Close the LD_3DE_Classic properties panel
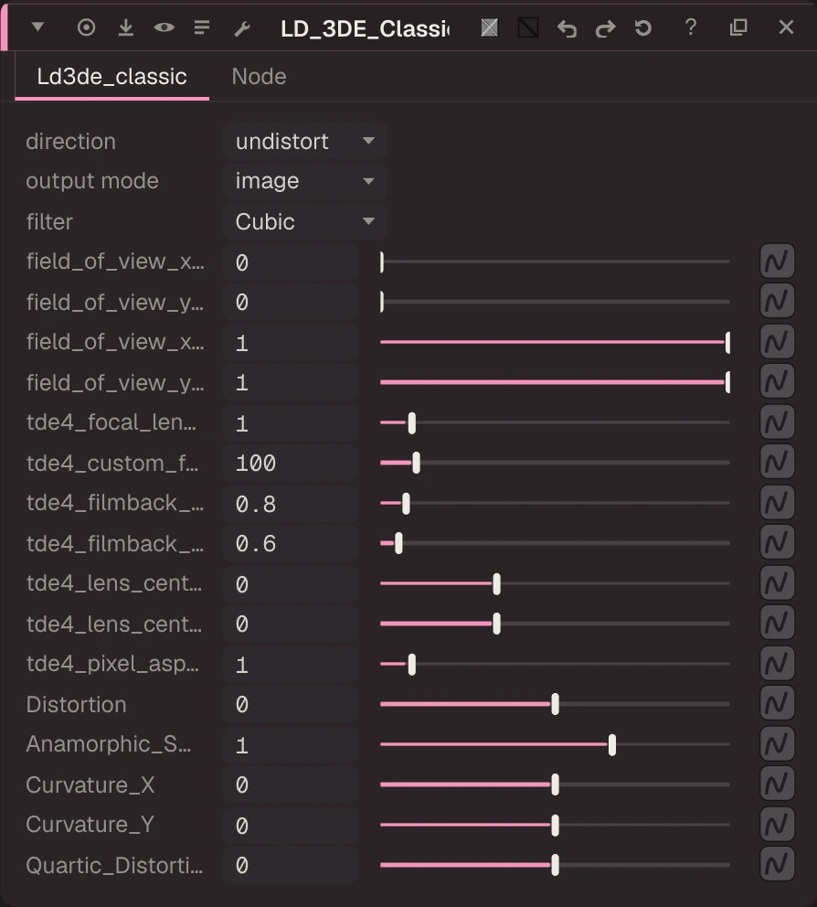The image size is (817, 907). pos(786,27)
